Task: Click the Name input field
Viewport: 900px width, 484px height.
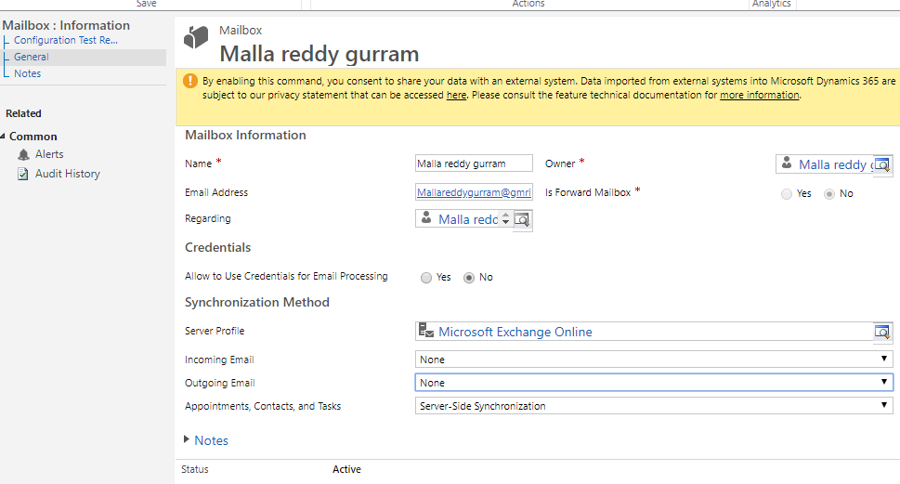Action: pyautogui.click(x=474, y=164)
